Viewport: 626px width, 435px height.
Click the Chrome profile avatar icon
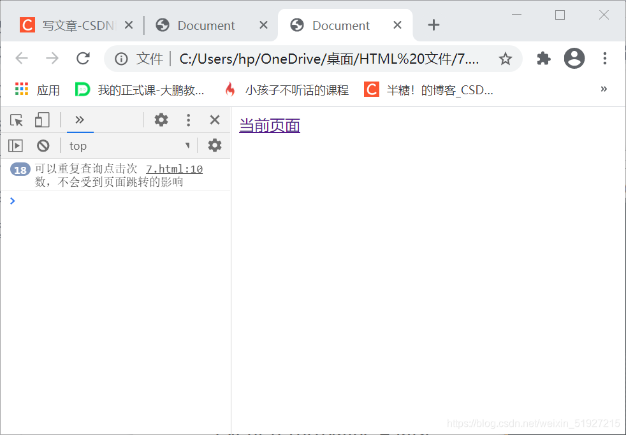[x=574, y=58]
